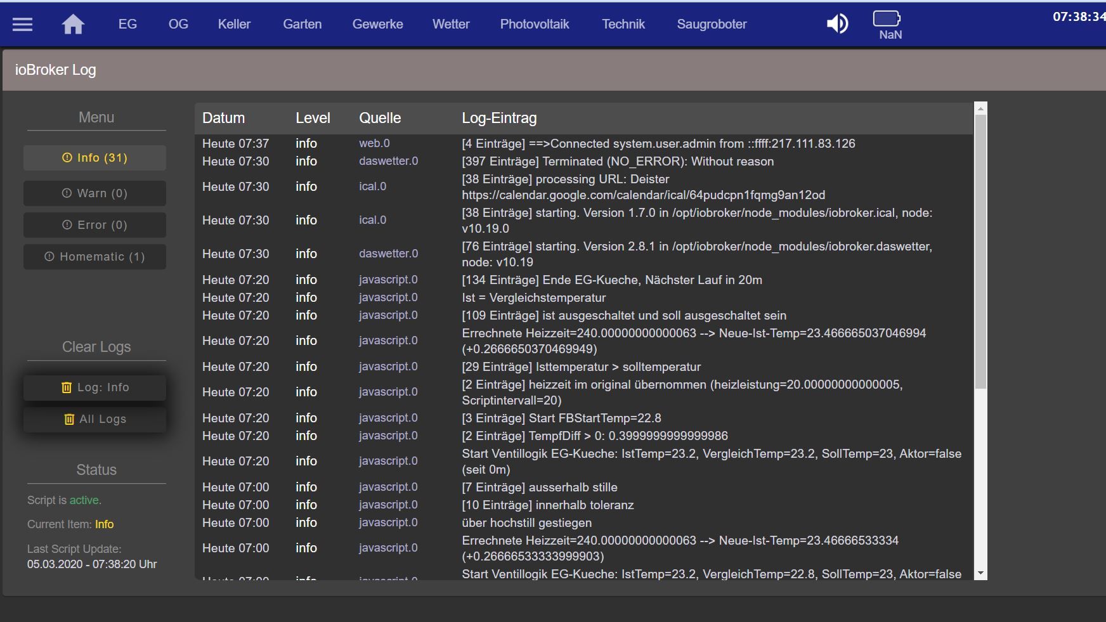The height and width of the screenshot is (622, 1106).
Task: Show Warn (0) log entries
Action: point(95,193)
